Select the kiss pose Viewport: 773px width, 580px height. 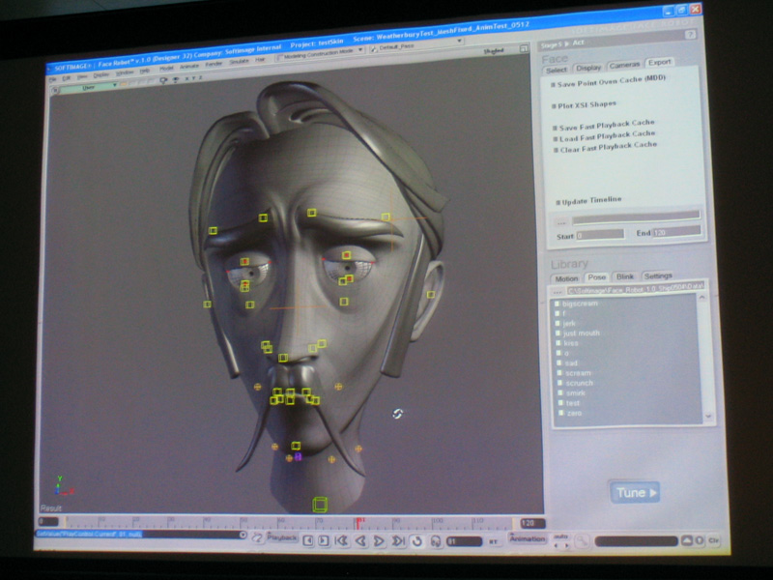point(567,343)
